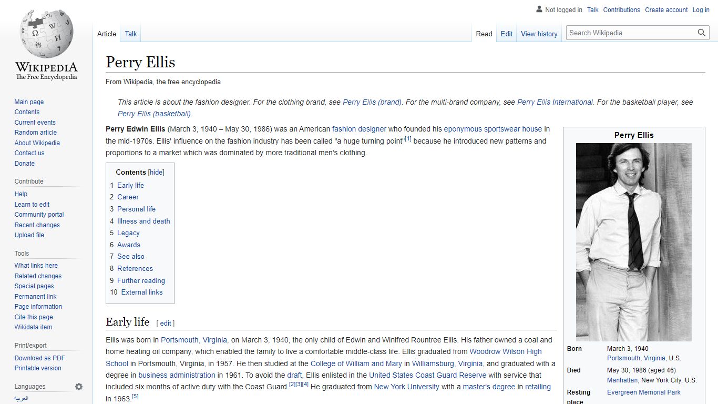
Task: Hide the Contents table
Action: point(156,172)
